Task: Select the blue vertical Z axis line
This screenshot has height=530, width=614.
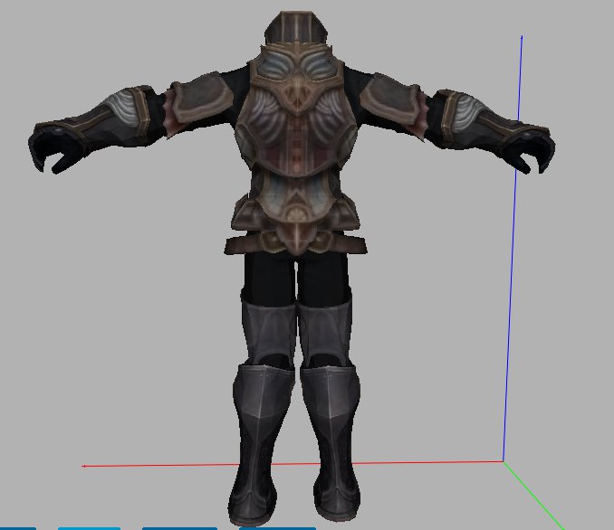Action: tap(513, 249)
